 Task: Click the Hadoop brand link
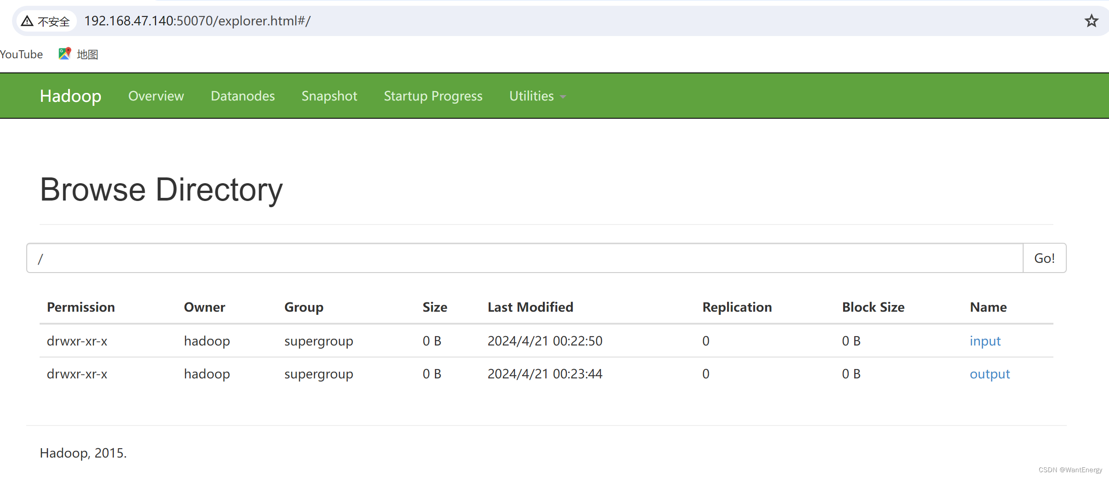coord(71,96)
